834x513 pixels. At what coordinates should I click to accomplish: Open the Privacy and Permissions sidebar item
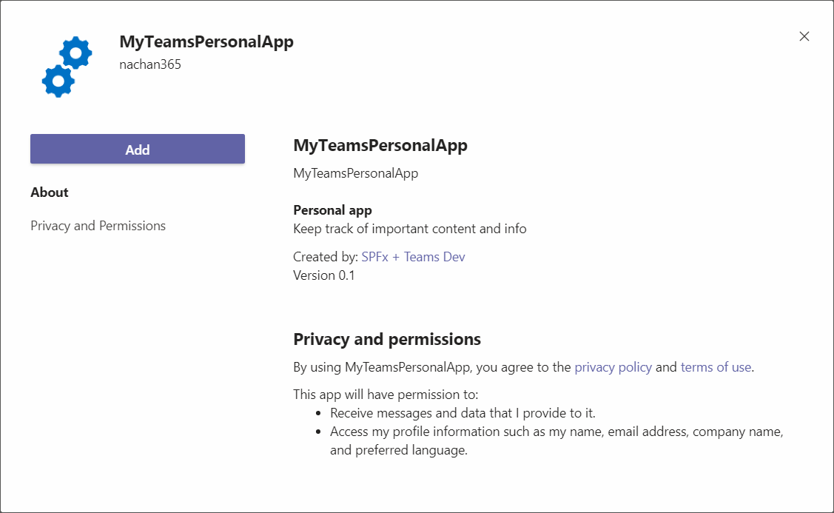[98, 226]
